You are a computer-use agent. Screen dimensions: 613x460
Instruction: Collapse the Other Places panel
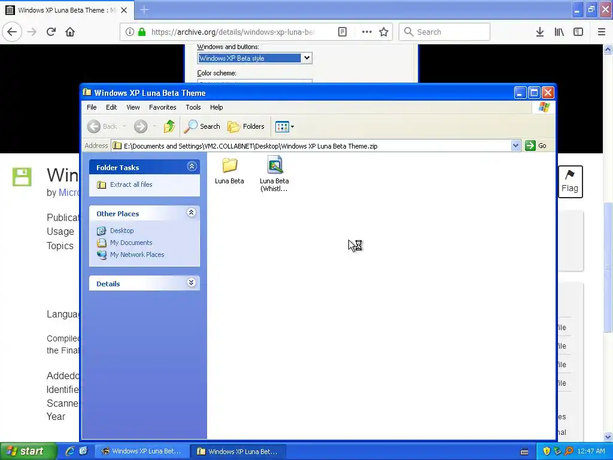(x=191, y=213)
